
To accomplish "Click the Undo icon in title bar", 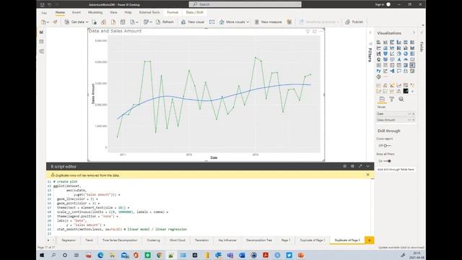I will 49,5.
